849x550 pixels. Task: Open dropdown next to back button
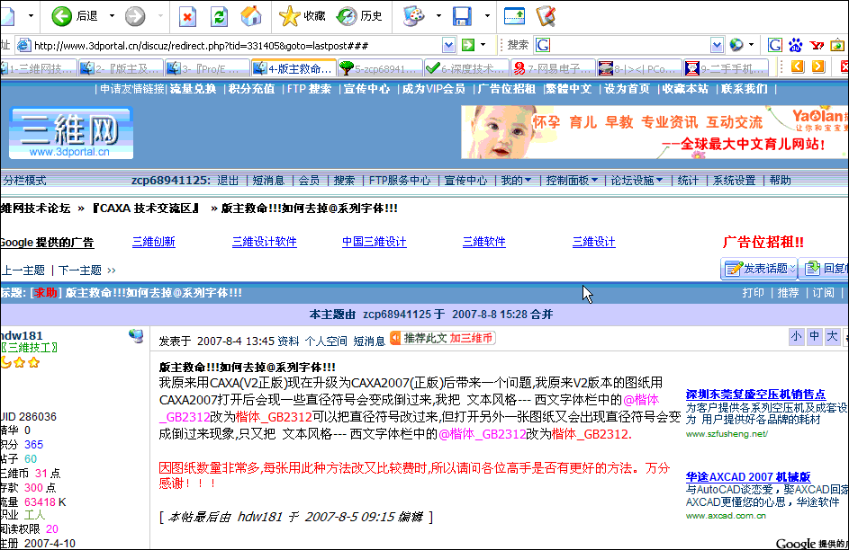pos(112,16)
